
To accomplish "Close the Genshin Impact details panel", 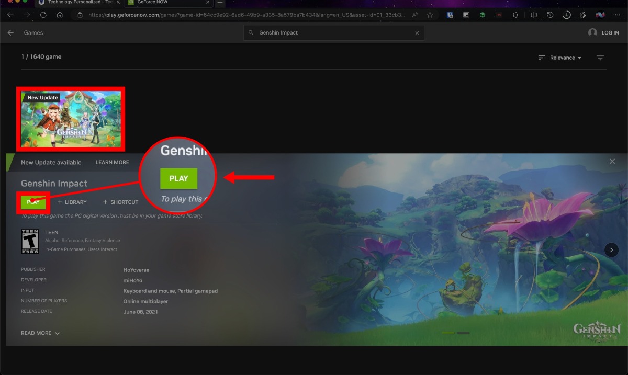I will point(612,162).
